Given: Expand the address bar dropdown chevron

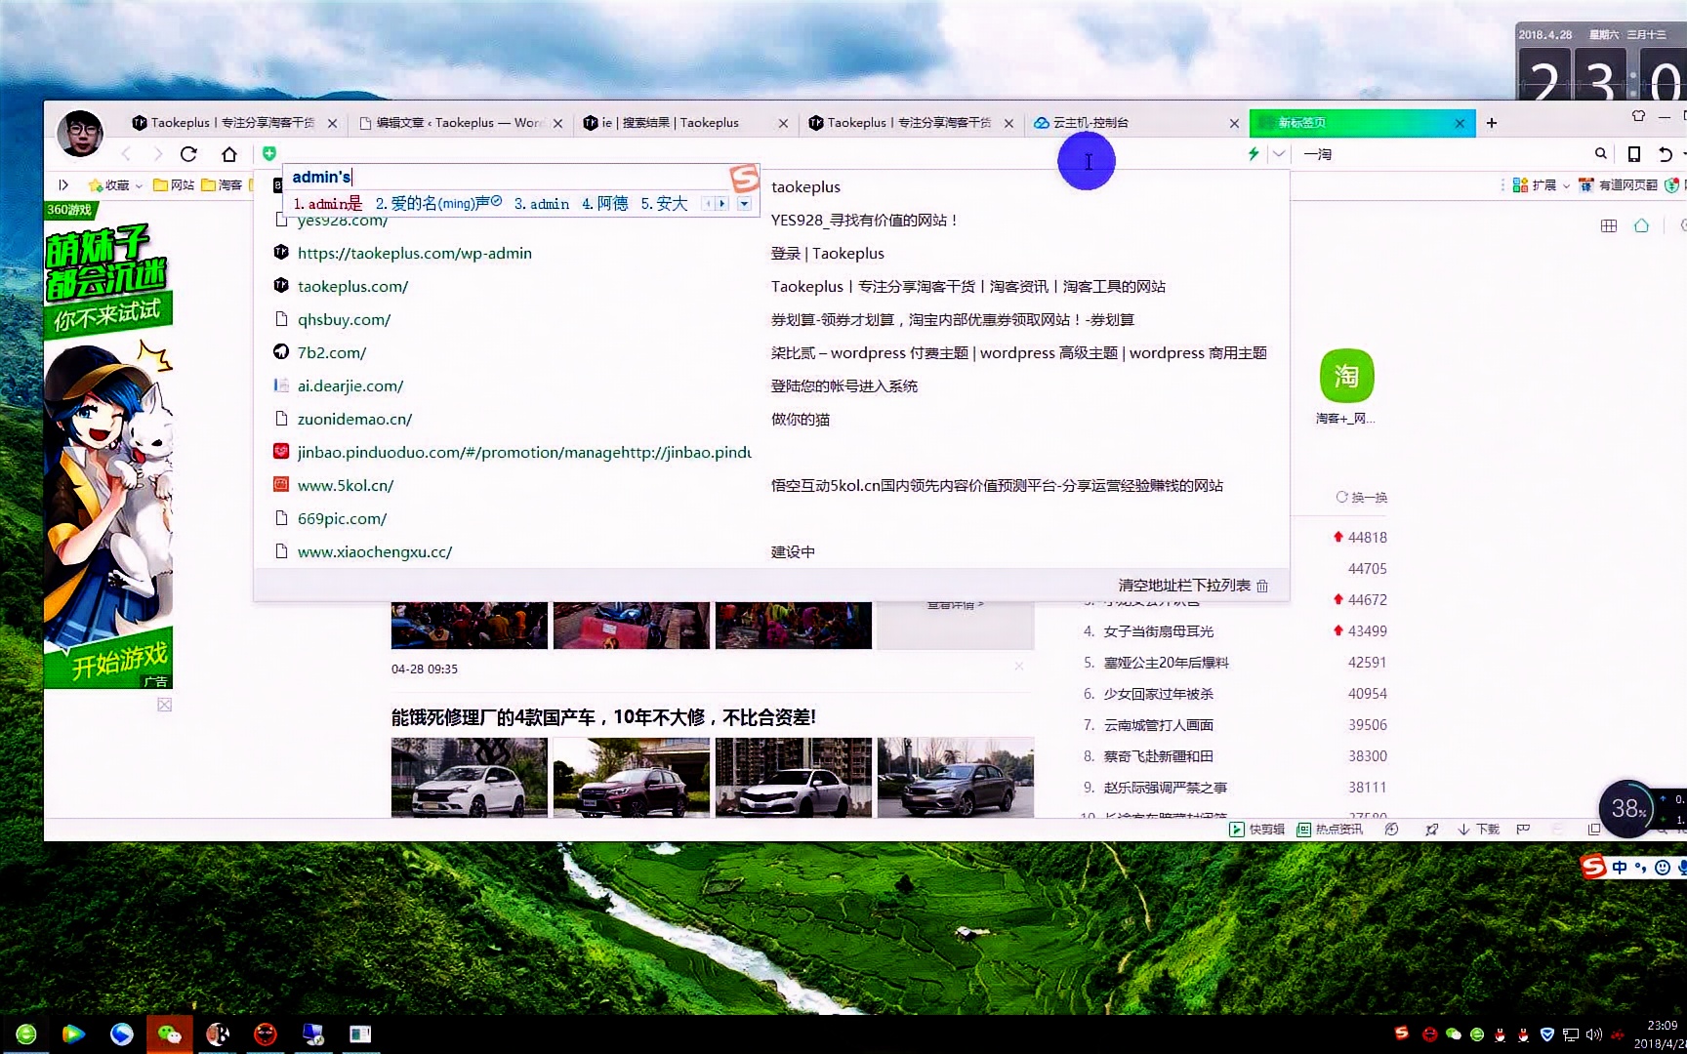Looking at the screenshot, I should point(1279,154).
